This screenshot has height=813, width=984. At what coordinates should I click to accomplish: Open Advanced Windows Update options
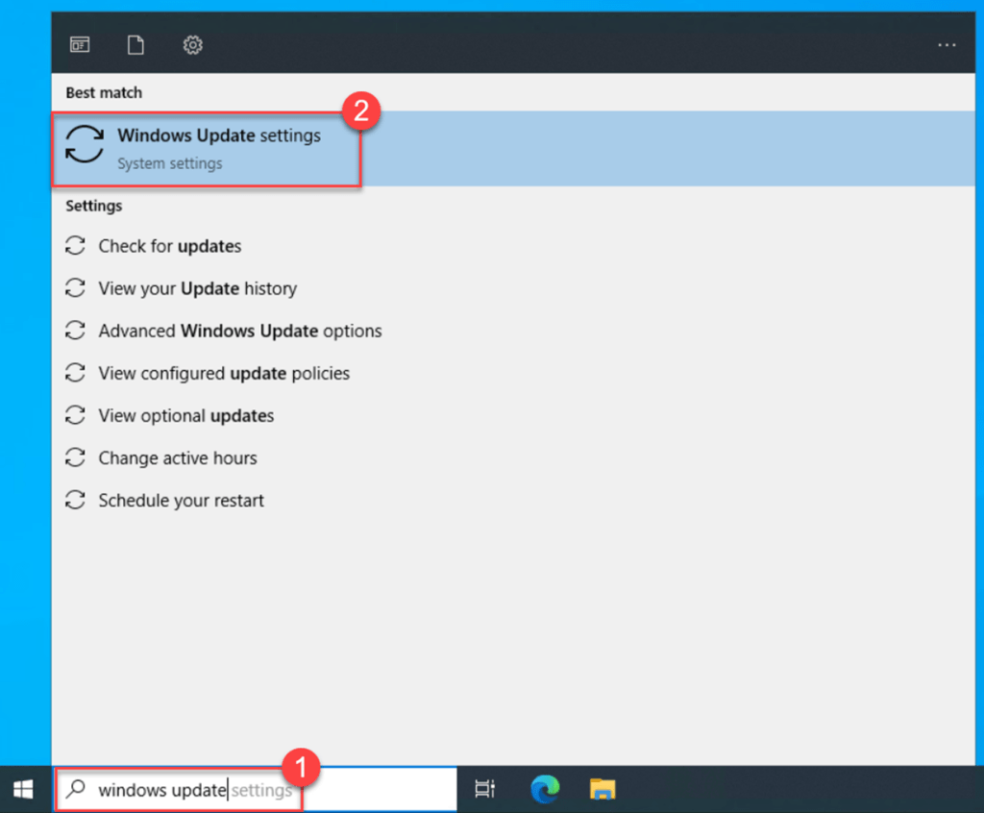click(x=239, y=331)
